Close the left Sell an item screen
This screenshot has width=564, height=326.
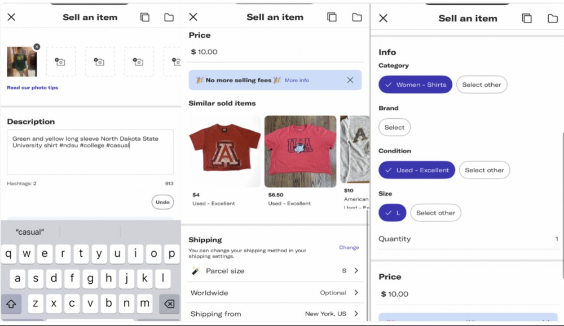pyautogui.click(x=11, y=17)
